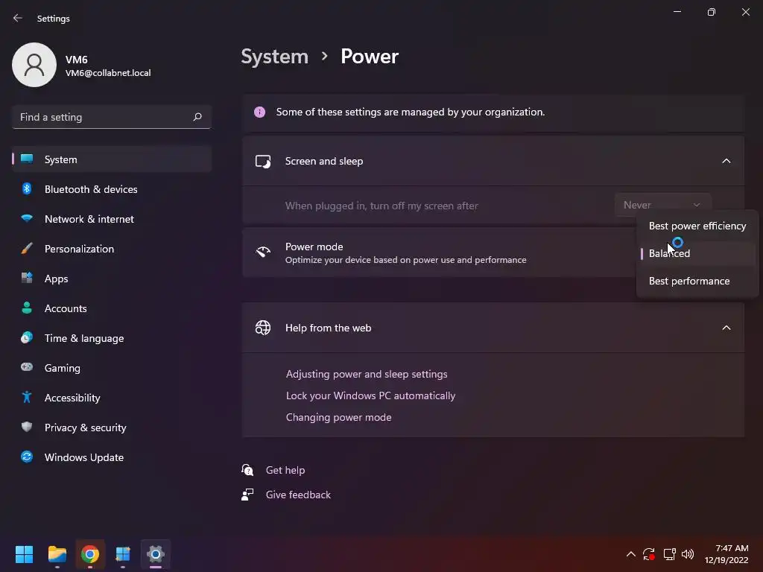Open Bluetooth & devices icon in sidebar
Image resolution: width=763 pixels, height=572 pixels.
click(x=27, y=188)
